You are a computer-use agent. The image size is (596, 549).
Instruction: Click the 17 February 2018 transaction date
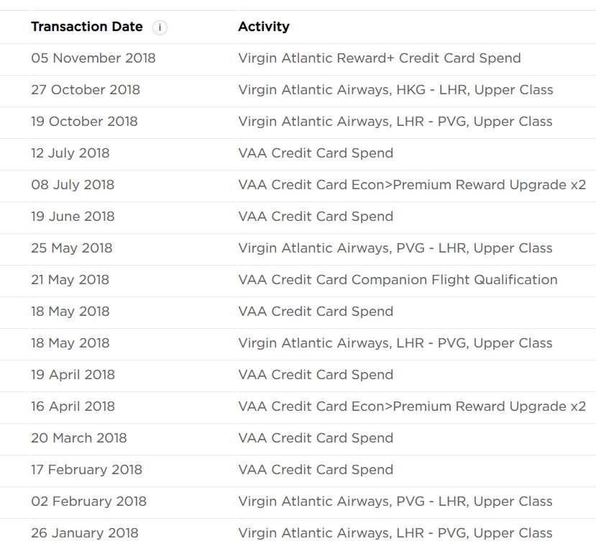[87, 469]
